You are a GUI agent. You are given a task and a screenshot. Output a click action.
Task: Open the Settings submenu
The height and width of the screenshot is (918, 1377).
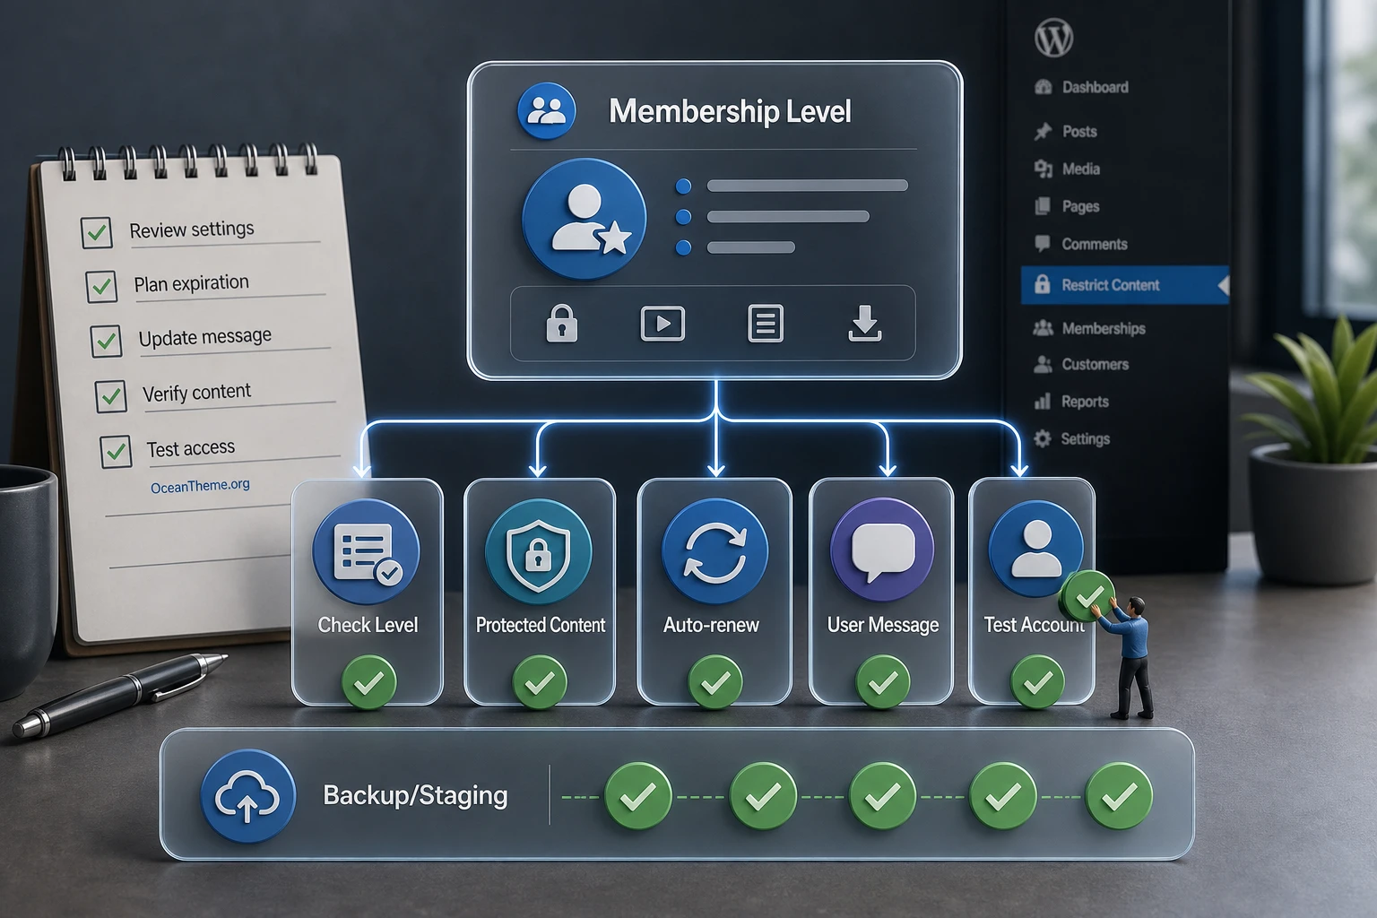pos(1071,438)
